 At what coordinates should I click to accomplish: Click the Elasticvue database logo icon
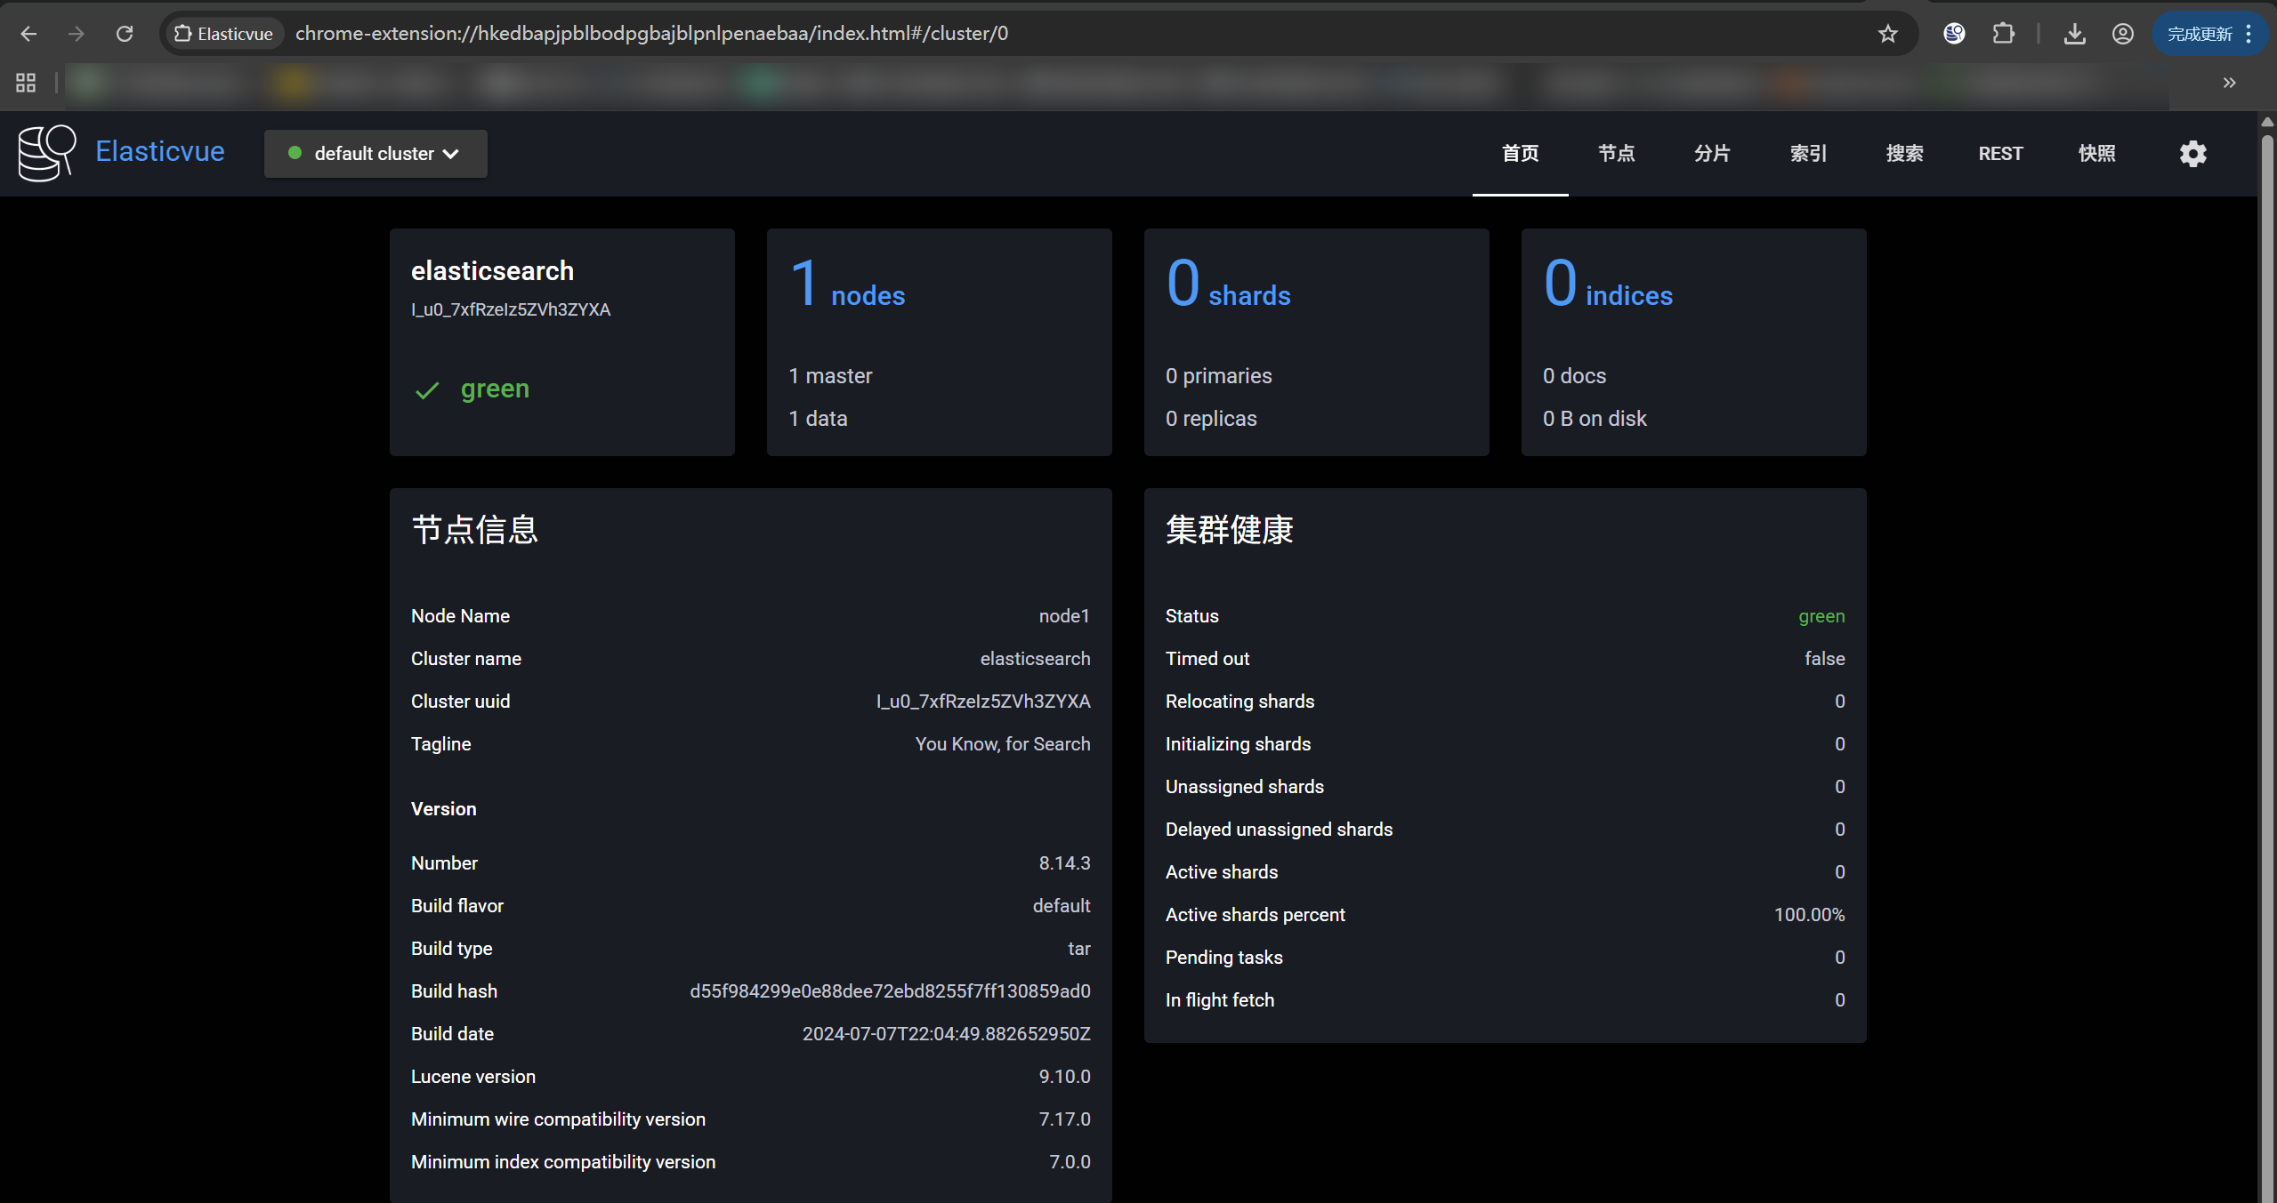[46, 153]
